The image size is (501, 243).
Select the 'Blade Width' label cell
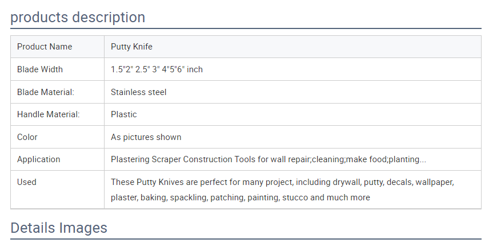click(x=58, y=69)
